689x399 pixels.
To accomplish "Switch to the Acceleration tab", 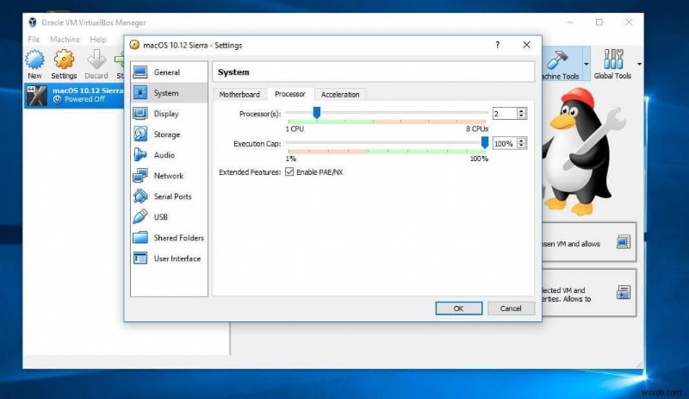I will [340, 94].
